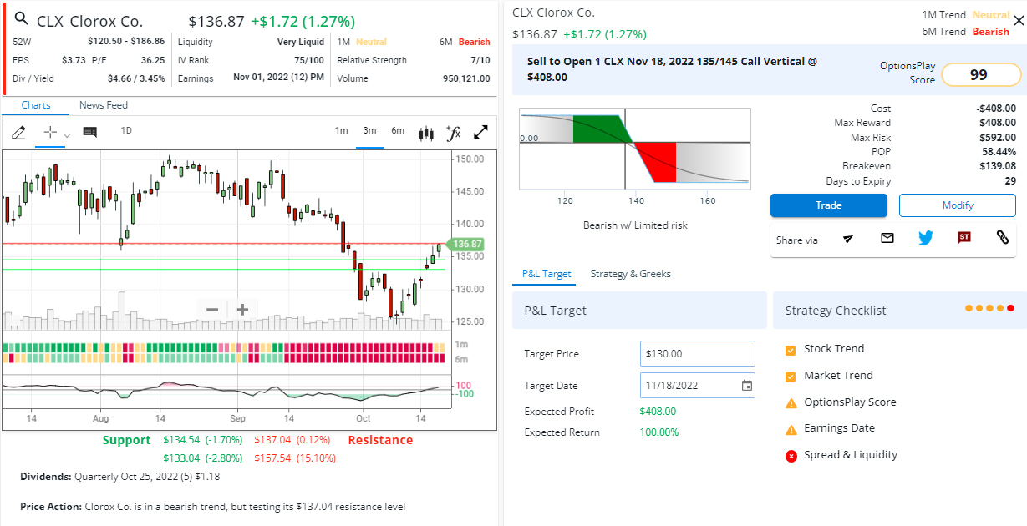Share via the paper plane icon
The width and height of the screenshot is (1027, 526).
click(x=848, y=239)
